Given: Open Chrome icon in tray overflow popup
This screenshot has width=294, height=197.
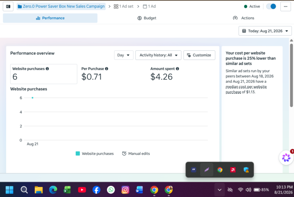Looking at the screenshot, I should pos(220,170).
